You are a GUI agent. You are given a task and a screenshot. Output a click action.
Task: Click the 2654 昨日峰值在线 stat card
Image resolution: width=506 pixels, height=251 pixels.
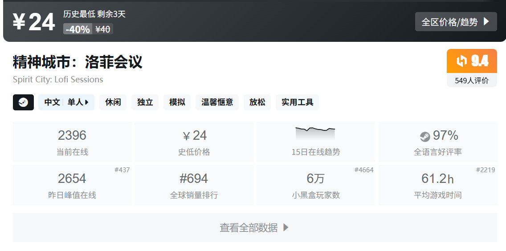pos(72,185)
